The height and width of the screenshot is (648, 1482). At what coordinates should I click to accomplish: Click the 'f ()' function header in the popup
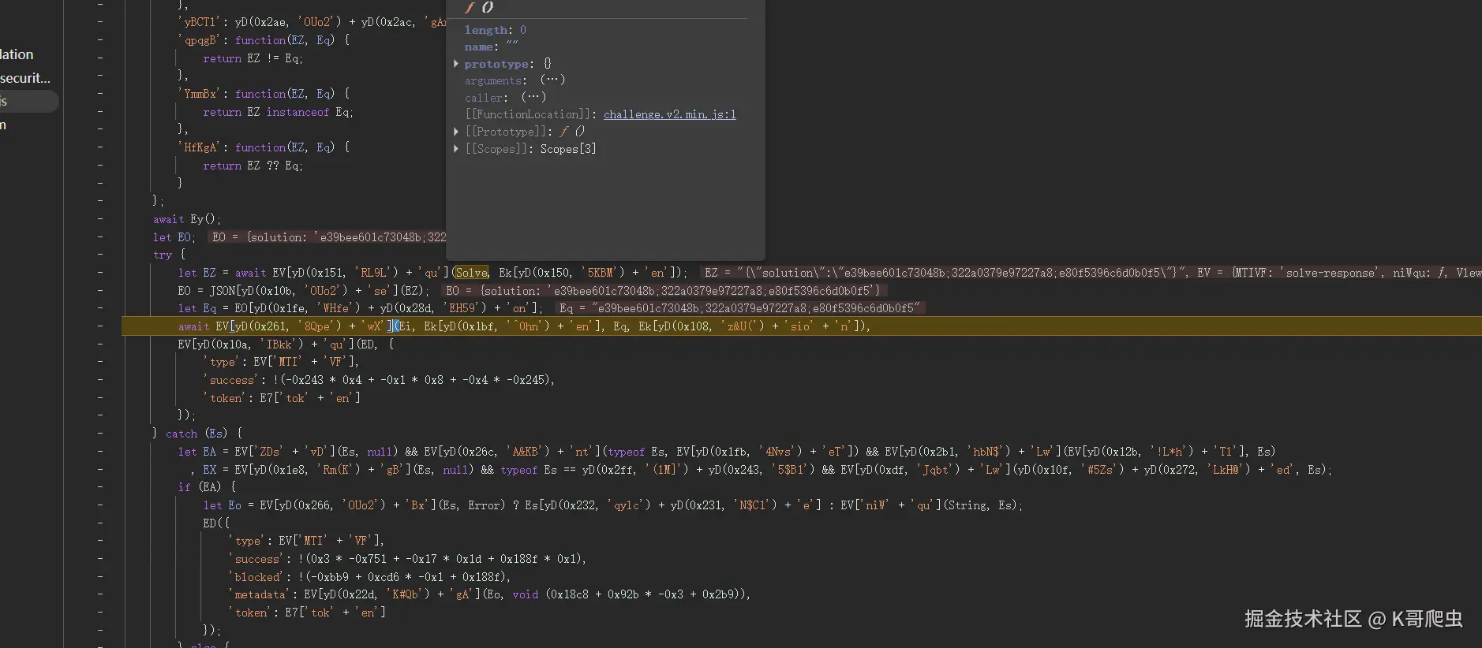pyautogui.click(x=479, y=8)
